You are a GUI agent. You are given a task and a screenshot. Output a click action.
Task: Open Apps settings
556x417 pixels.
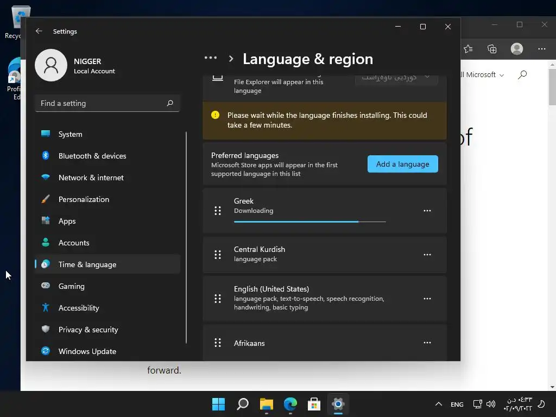click(108, 221)
